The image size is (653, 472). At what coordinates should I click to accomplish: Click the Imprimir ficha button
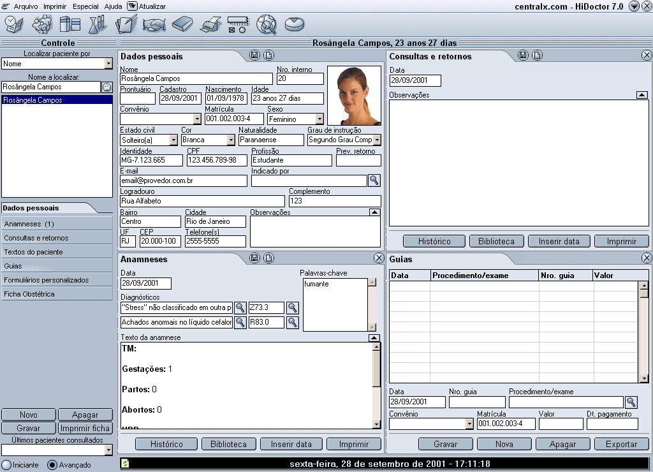pos(85,428)
